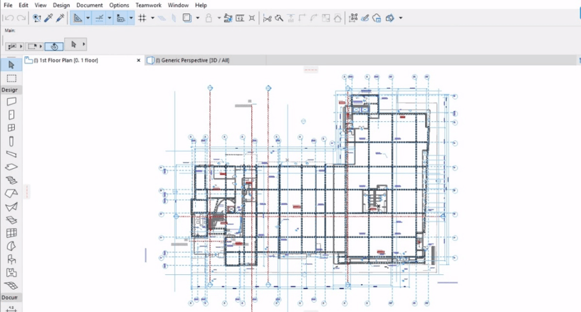Open the Design menu
Screen dimensions: 581x312
click(x=61, y=5)
